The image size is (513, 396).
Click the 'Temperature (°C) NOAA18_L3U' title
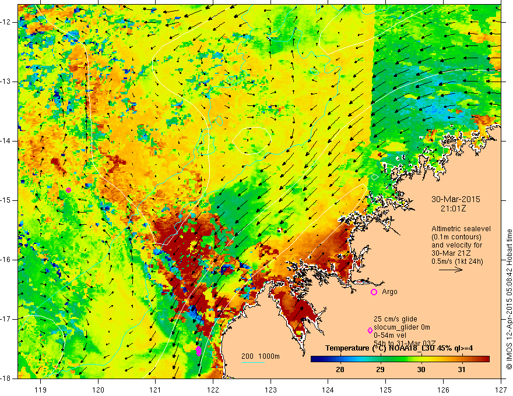381,348
